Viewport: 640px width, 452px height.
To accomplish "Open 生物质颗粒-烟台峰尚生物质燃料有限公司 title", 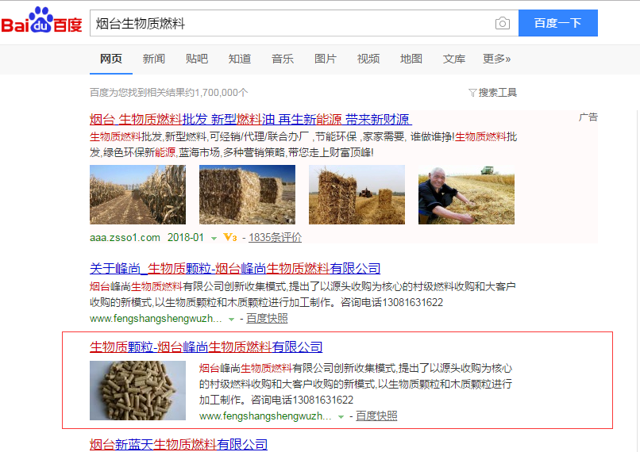I will point(206,347).
